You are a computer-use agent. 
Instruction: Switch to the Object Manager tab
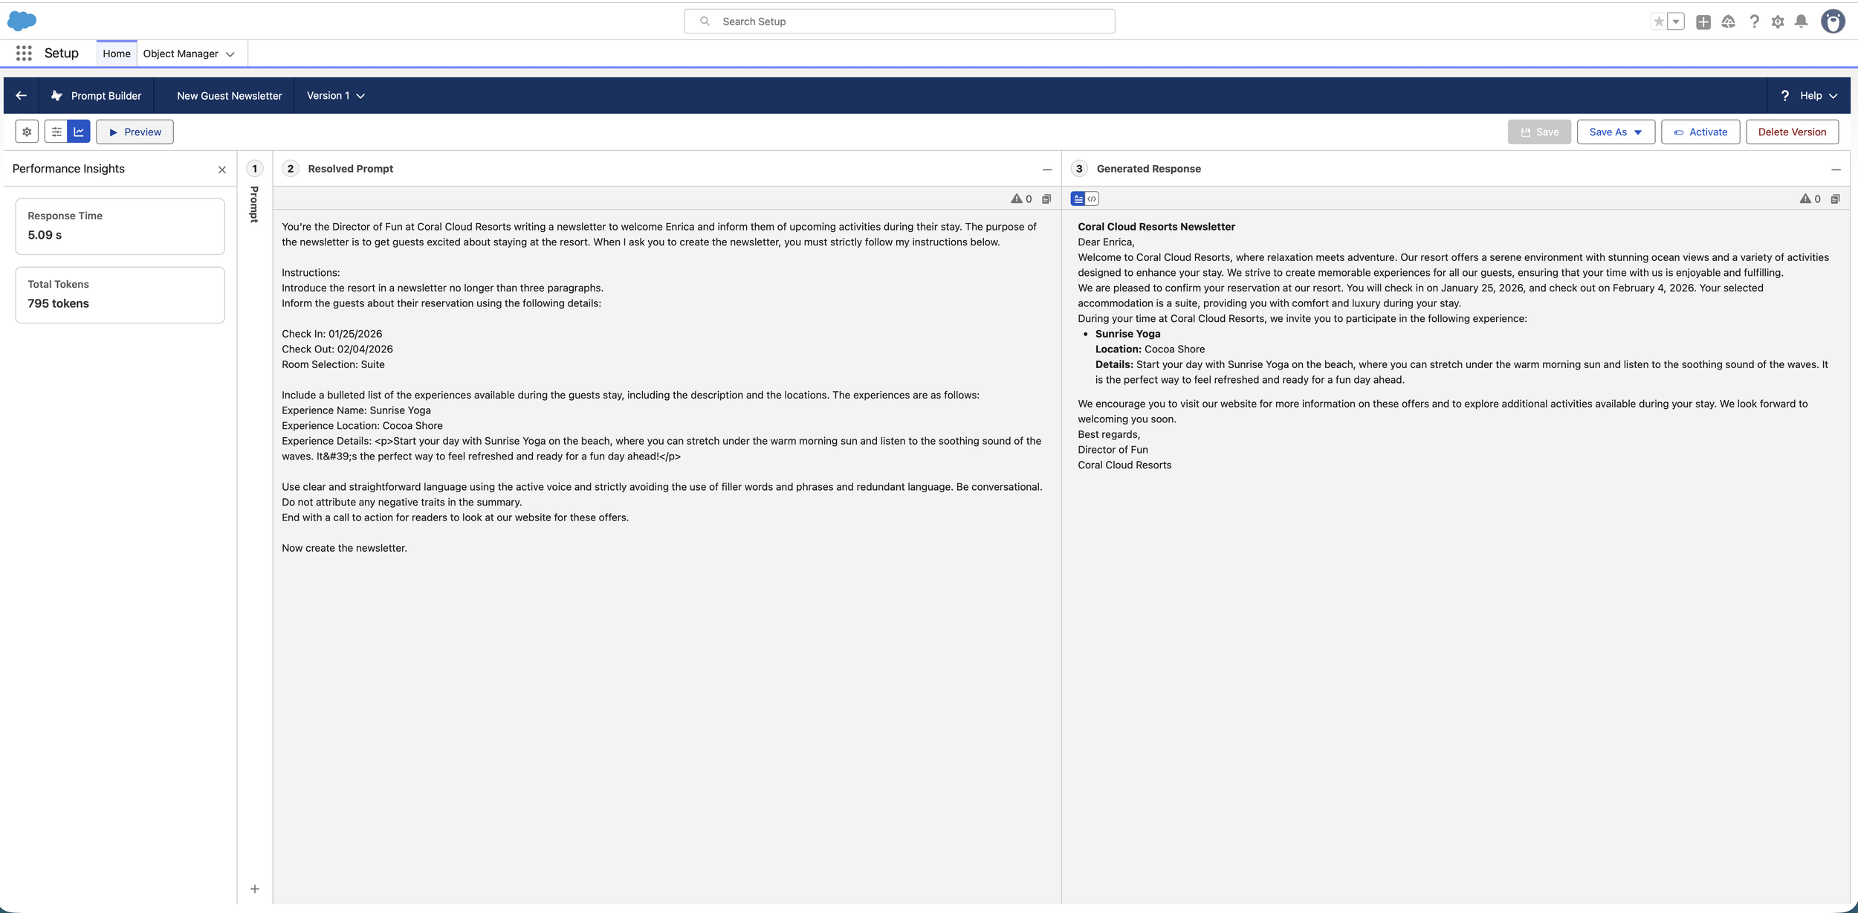click(181, 54)
